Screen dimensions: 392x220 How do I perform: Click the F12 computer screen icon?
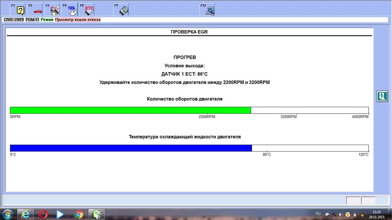(x=207, y=9)
